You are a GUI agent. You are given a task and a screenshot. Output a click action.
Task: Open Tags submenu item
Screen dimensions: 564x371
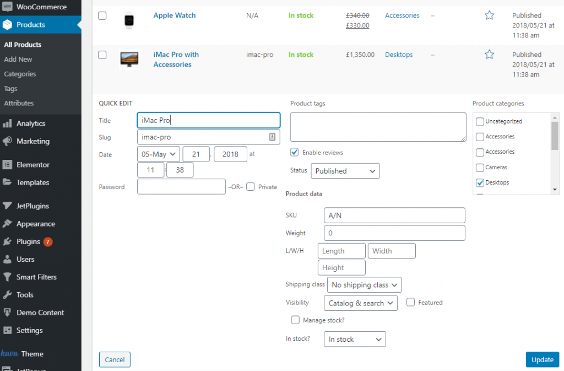[x=10, y=89]
